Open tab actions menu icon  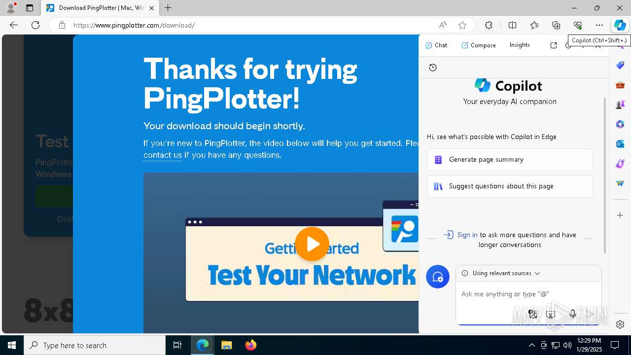tap(30, 8)
